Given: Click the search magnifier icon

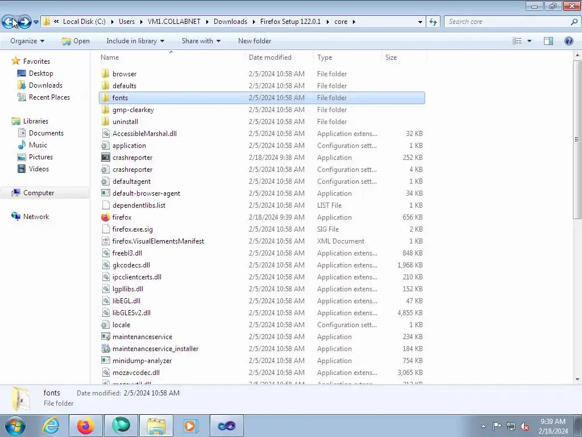Looking at the screenshot, I should pos(574,22).
